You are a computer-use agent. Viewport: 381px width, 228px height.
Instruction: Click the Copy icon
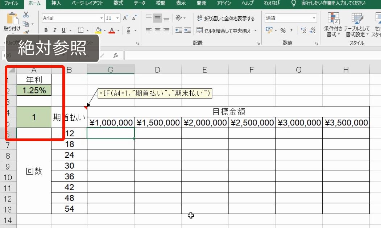[25, 24]
